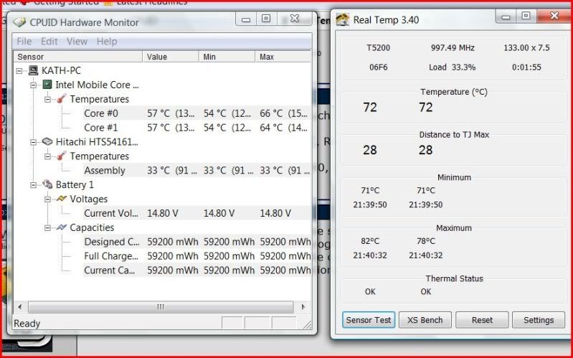Collapse the Intel Mobile Core node
The height and width of the screenshot is (358, 573).
[x=33, y=85]
